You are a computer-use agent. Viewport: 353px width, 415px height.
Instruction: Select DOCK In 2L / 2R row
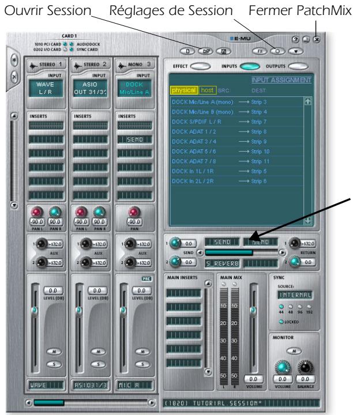(236, 181)
